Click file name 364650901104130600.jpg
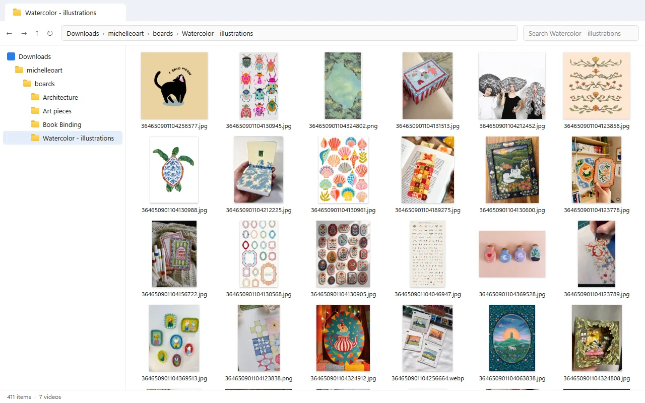Viewport: 645px width, 403px height. (512, 210)
